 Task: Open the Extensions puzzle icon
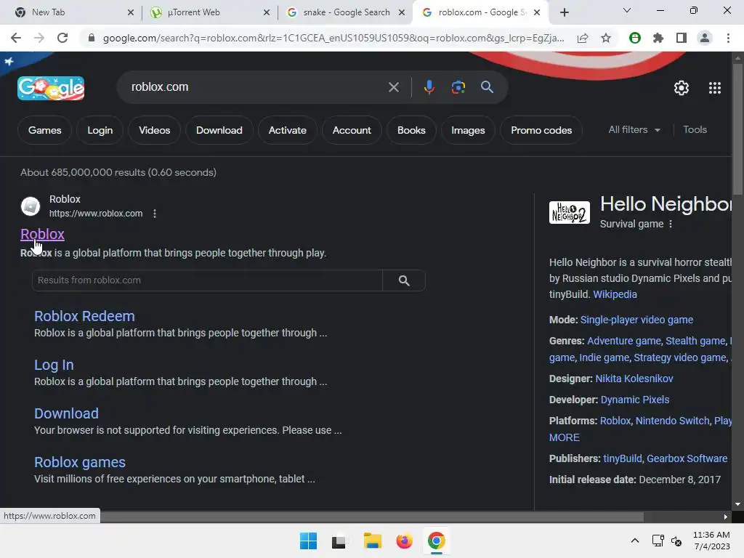(658, 38)
